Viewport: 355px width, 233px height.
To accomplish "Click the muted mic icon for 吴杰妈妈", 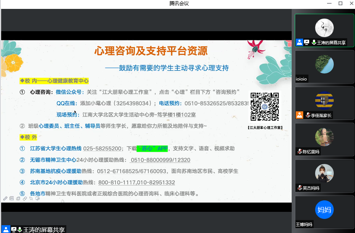I will click(x=299, y=188).
